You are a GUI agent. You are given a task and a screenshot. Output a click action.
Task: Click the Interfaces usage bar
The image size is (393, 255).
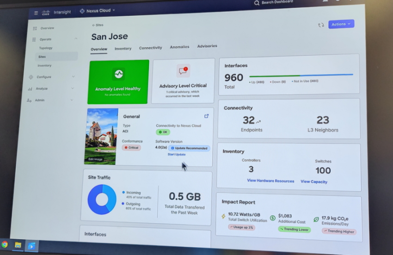[x=301, y=75]
